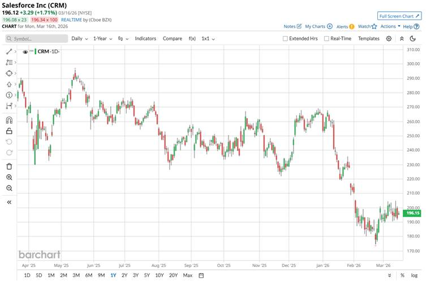Image resolution: width=426 pixels, height=285 pixels.
Task: Toggle log scale button
Action: tap(414, 275)
